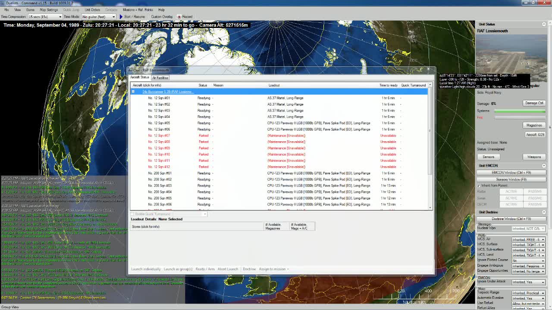The width and height of the screenshot is (552, 310).
Task: Click the Fire status bar
Action: tap(520, 118)
